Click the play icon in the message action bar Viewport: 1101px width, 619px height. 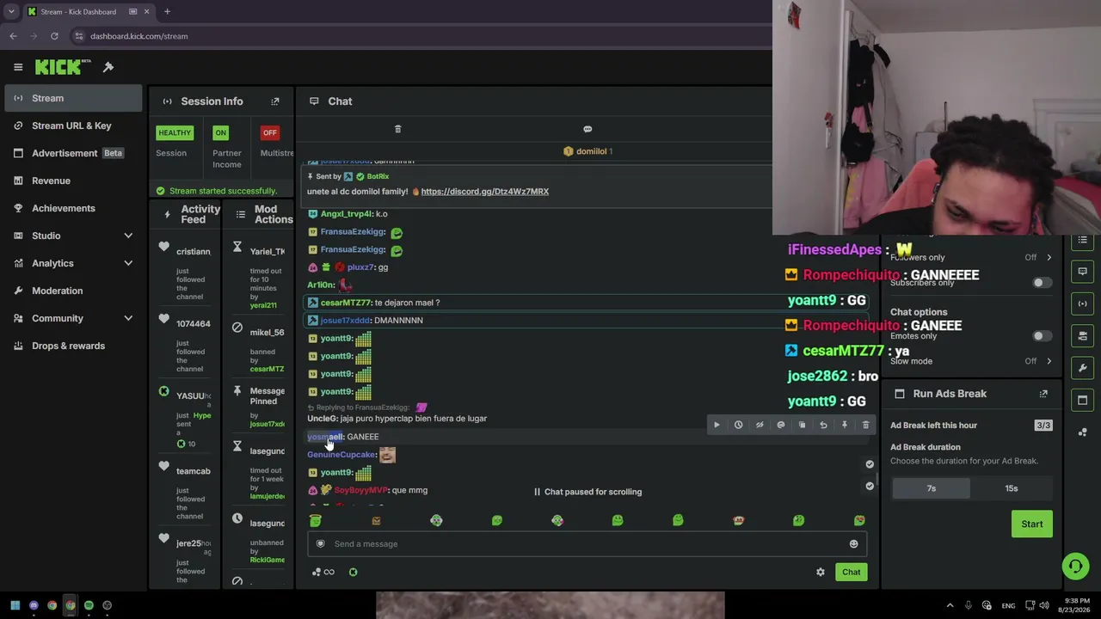click(717, 425)
